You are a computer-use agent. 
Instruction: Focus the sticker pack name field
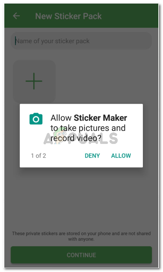(81, 41)
